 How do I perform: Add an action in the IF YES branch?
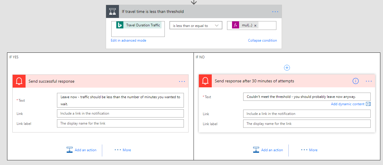click(x=82, y=150)
